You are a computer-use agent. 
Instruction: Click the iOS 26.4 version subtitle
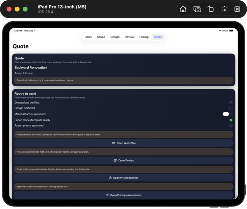pyautogui.click(x=45, y=12)
